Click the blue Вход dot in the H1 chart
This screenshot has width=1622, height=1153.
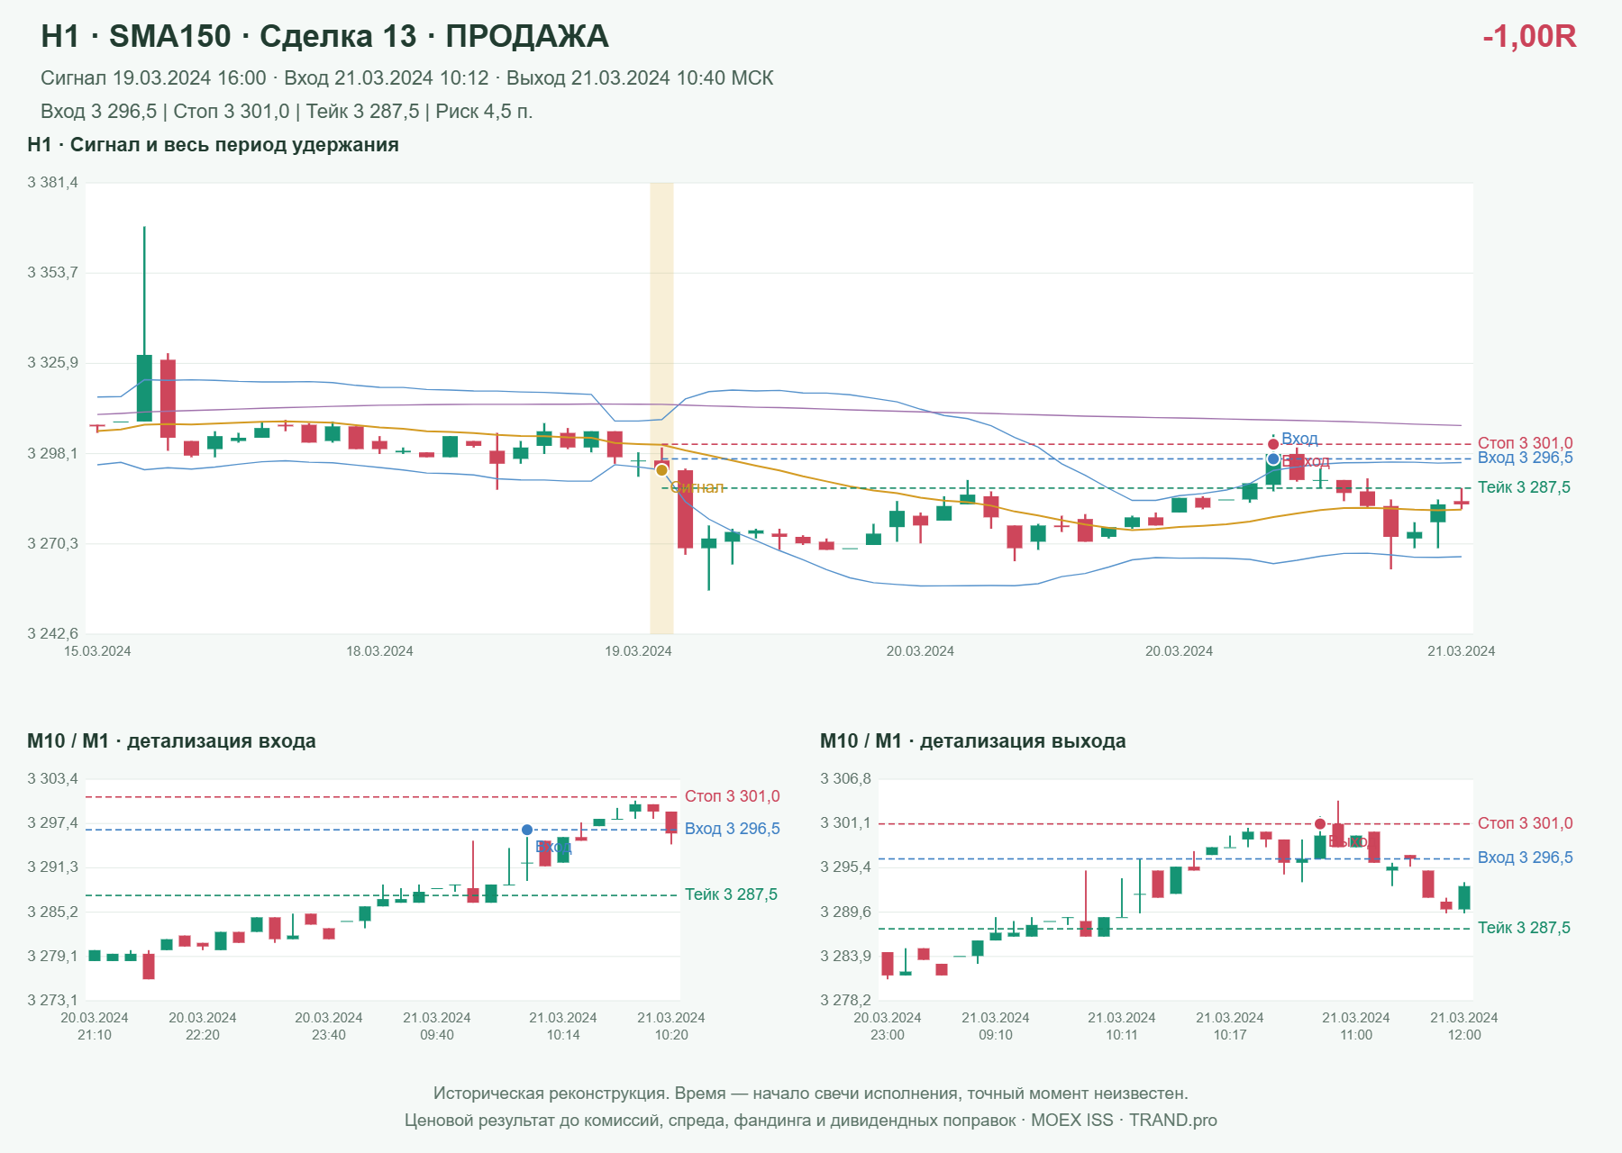point(1273,459)
